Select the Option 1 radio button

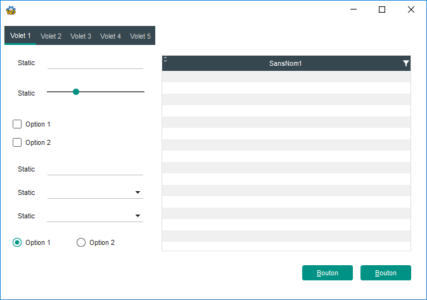(18, 242)
